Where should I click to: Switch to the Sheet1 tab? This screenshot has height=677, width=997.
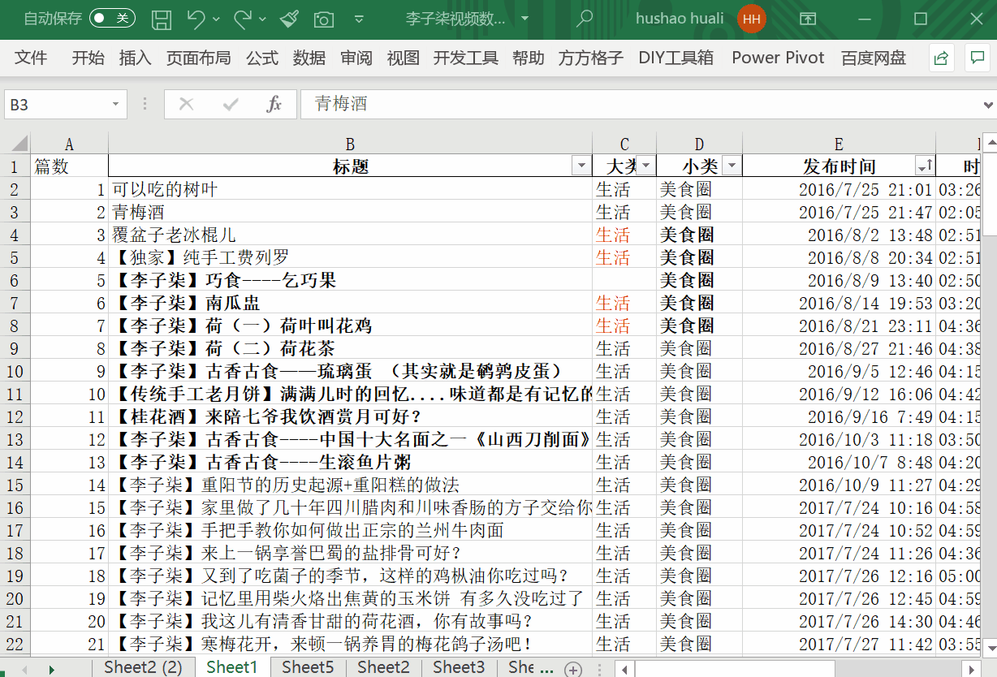[x=231, y=667]
